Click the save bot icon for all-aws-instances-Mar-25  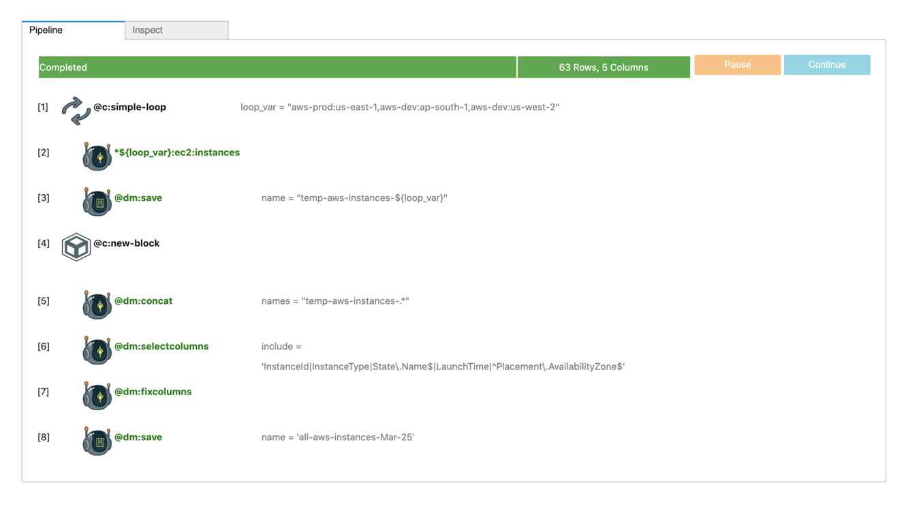[97, 441]
